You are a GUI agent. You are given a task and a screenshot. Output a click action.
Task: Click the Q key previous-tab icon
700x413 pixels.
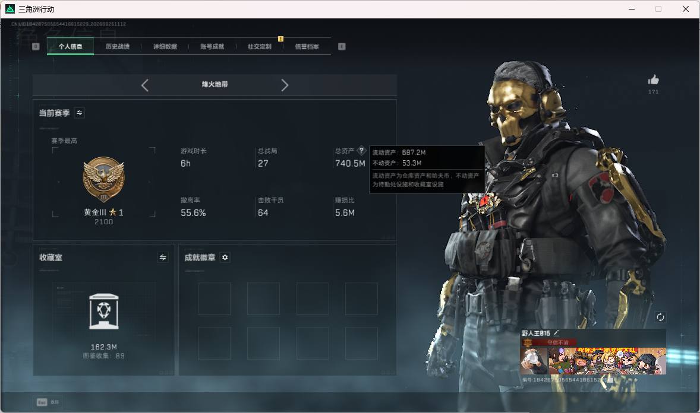[36, 46]
